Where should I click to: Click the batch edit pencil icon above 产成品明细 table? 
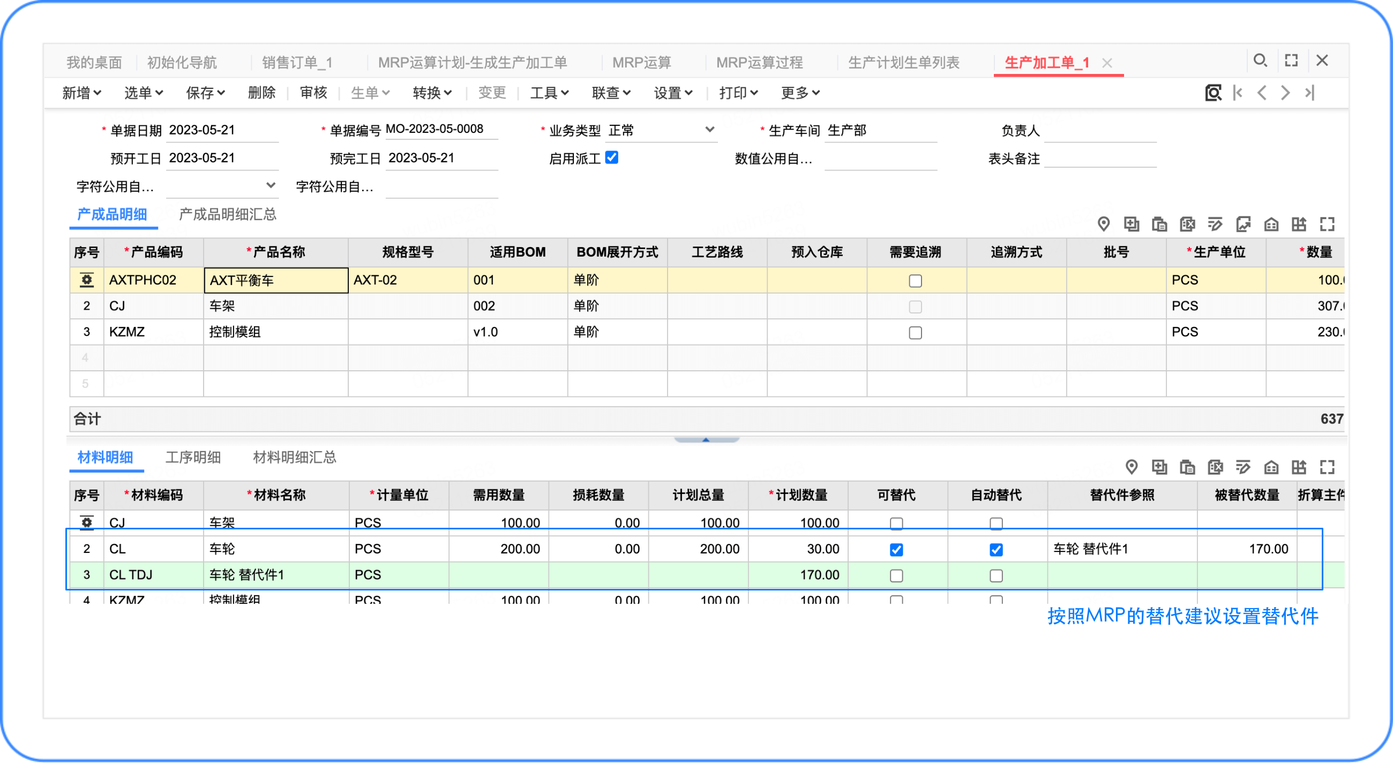click(x=1216, y=225)
